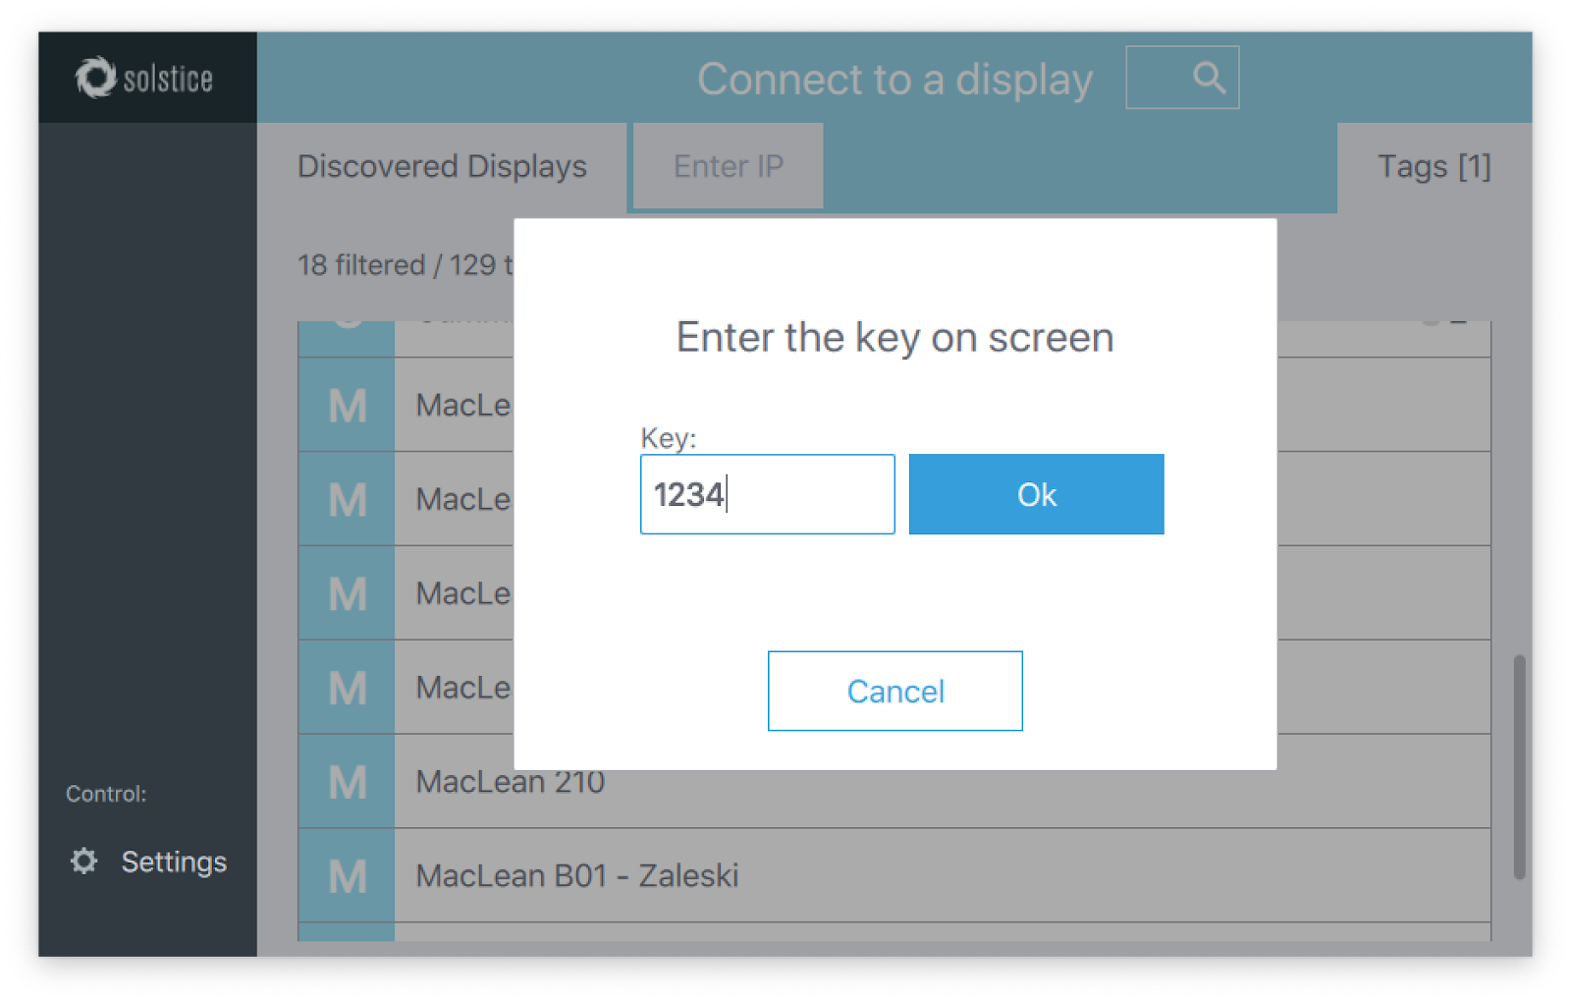
Task: Click the Settings label in the sidebar
Action: tap(174, 862)
